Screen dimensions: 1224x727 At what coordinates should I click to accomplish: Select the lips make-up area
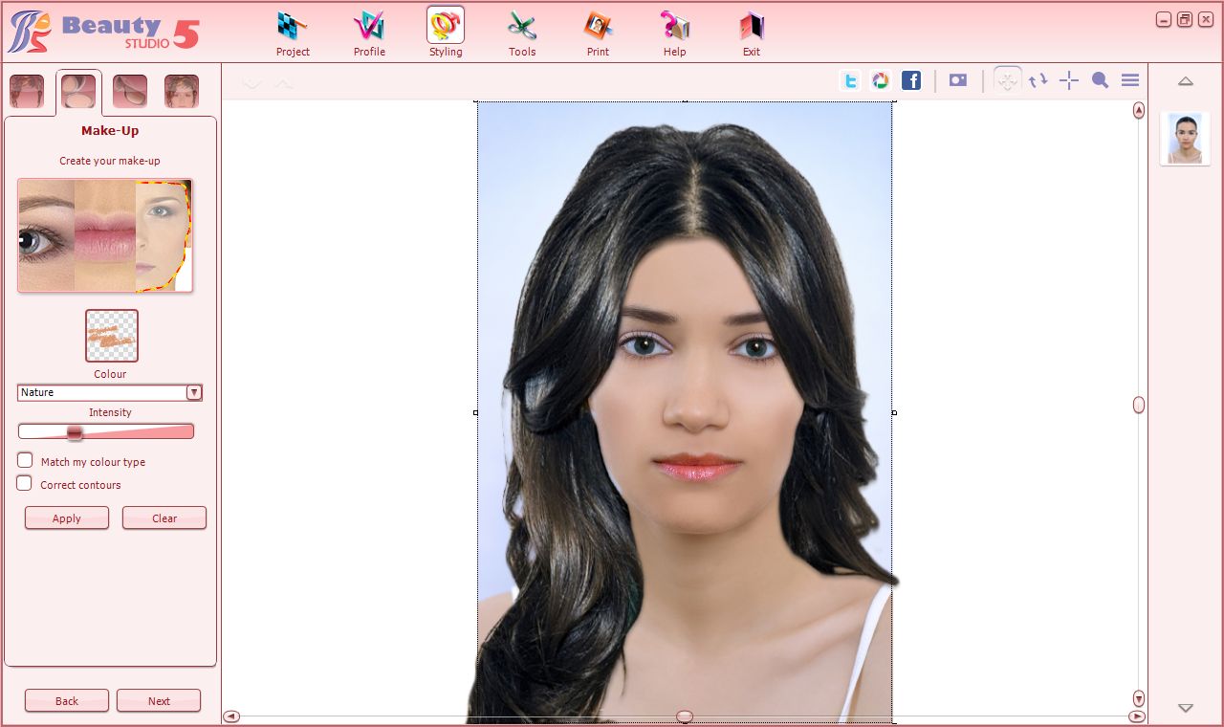(105, 235)
